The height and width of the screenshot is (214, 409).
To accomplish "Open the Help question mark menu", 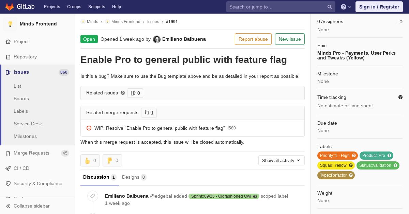I will tap(346, 7).
